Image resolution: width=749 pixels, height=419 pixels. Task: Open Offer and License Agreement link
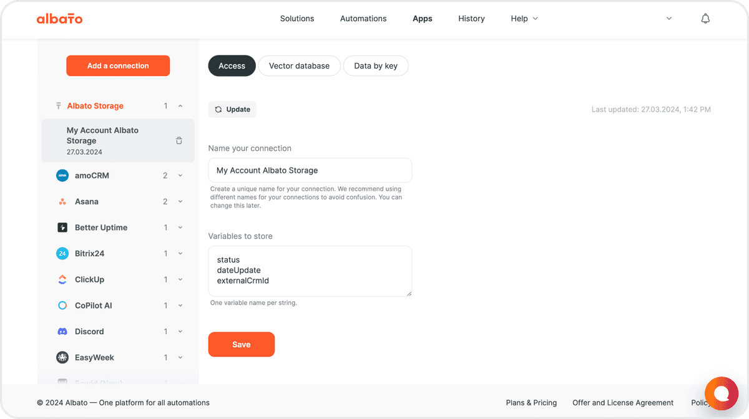(623, 403)
